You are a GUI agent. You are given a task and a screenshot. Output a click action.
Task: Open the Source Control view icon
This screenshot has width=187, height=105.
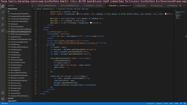click(3, 18)
